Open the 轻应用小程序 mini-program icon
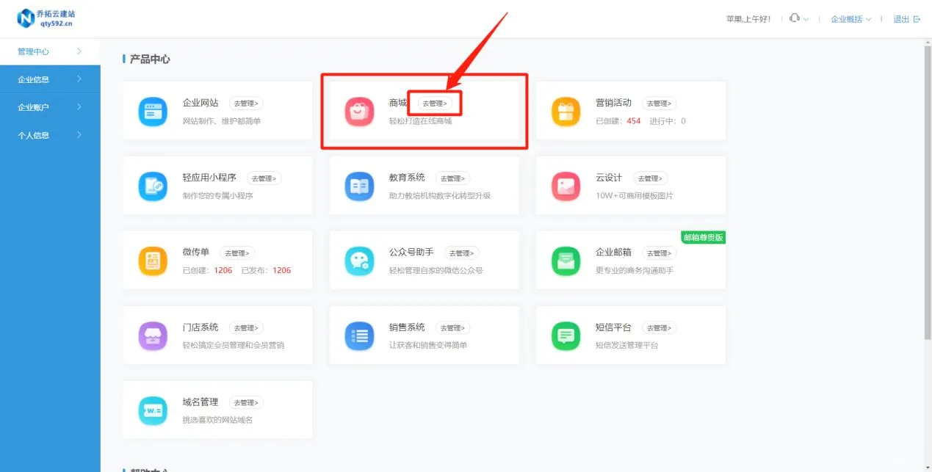 152,185
